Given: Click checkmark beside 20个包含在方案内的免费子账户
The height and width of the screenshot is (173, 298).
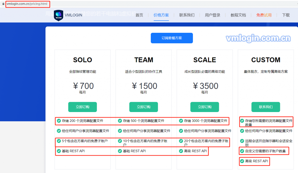Looking at the screenshot, I should [x=181, y=141].
